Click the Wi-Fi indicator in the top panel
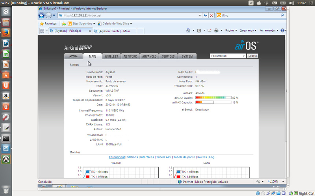 267,3
